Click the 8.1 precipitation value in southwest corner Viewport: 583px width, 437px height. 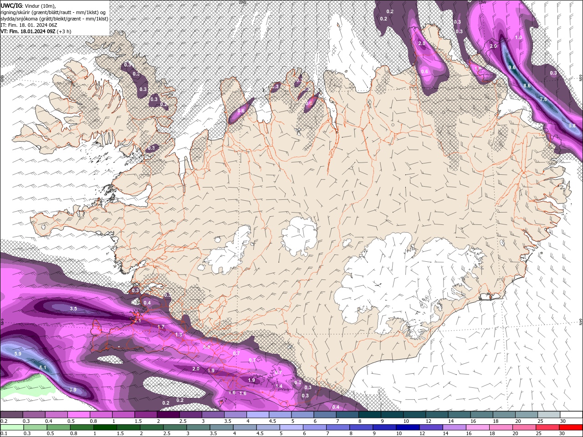point(43,367)
